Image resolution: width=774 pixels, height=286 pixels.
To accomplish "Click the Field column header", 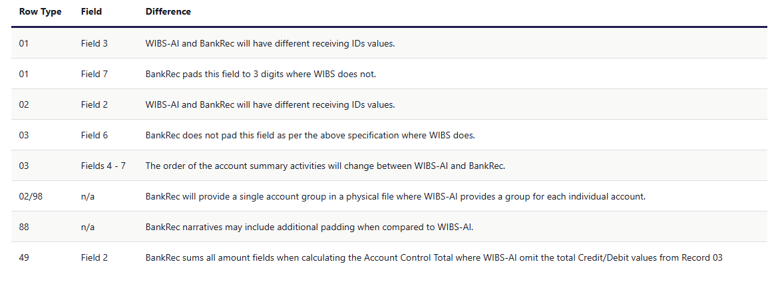I will point(91,12).
